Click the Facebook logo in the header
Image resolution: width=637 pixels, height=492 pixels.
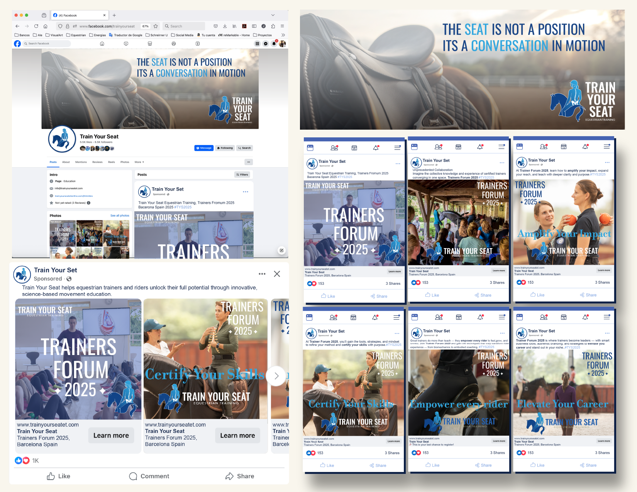[17, 44]
